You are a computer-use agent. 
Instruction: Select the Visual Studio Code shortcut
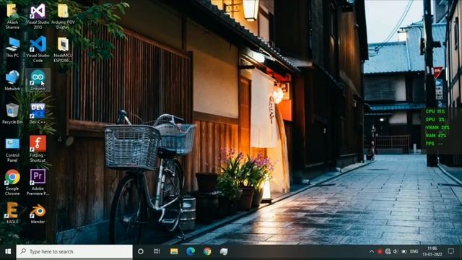point(38,49)
